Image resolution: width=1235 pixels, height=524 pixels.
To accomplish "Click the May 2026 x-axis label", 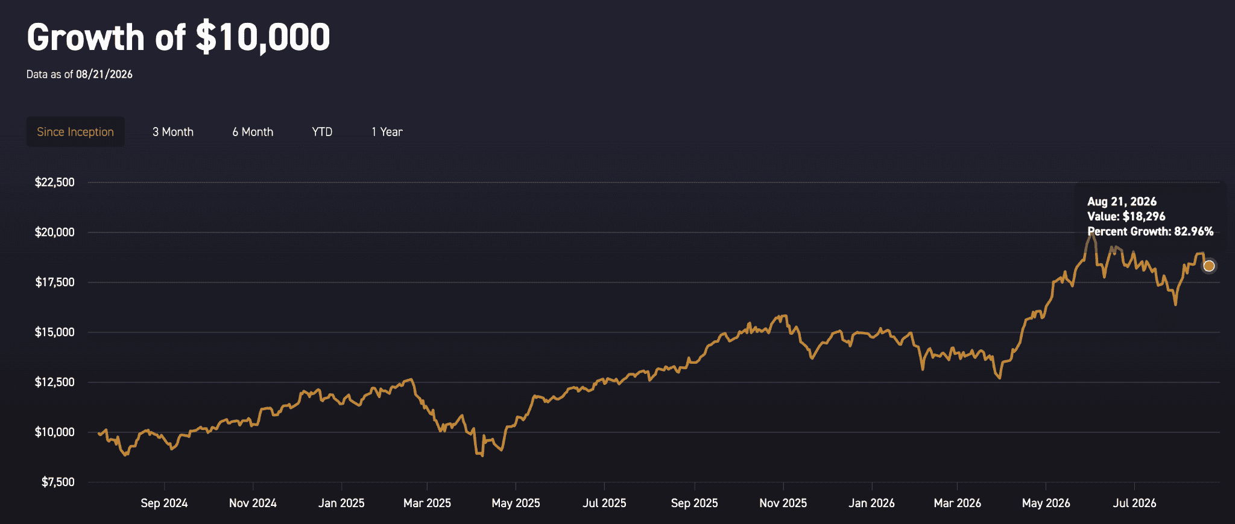I will pyautogui.click(x=1046, y=504).
